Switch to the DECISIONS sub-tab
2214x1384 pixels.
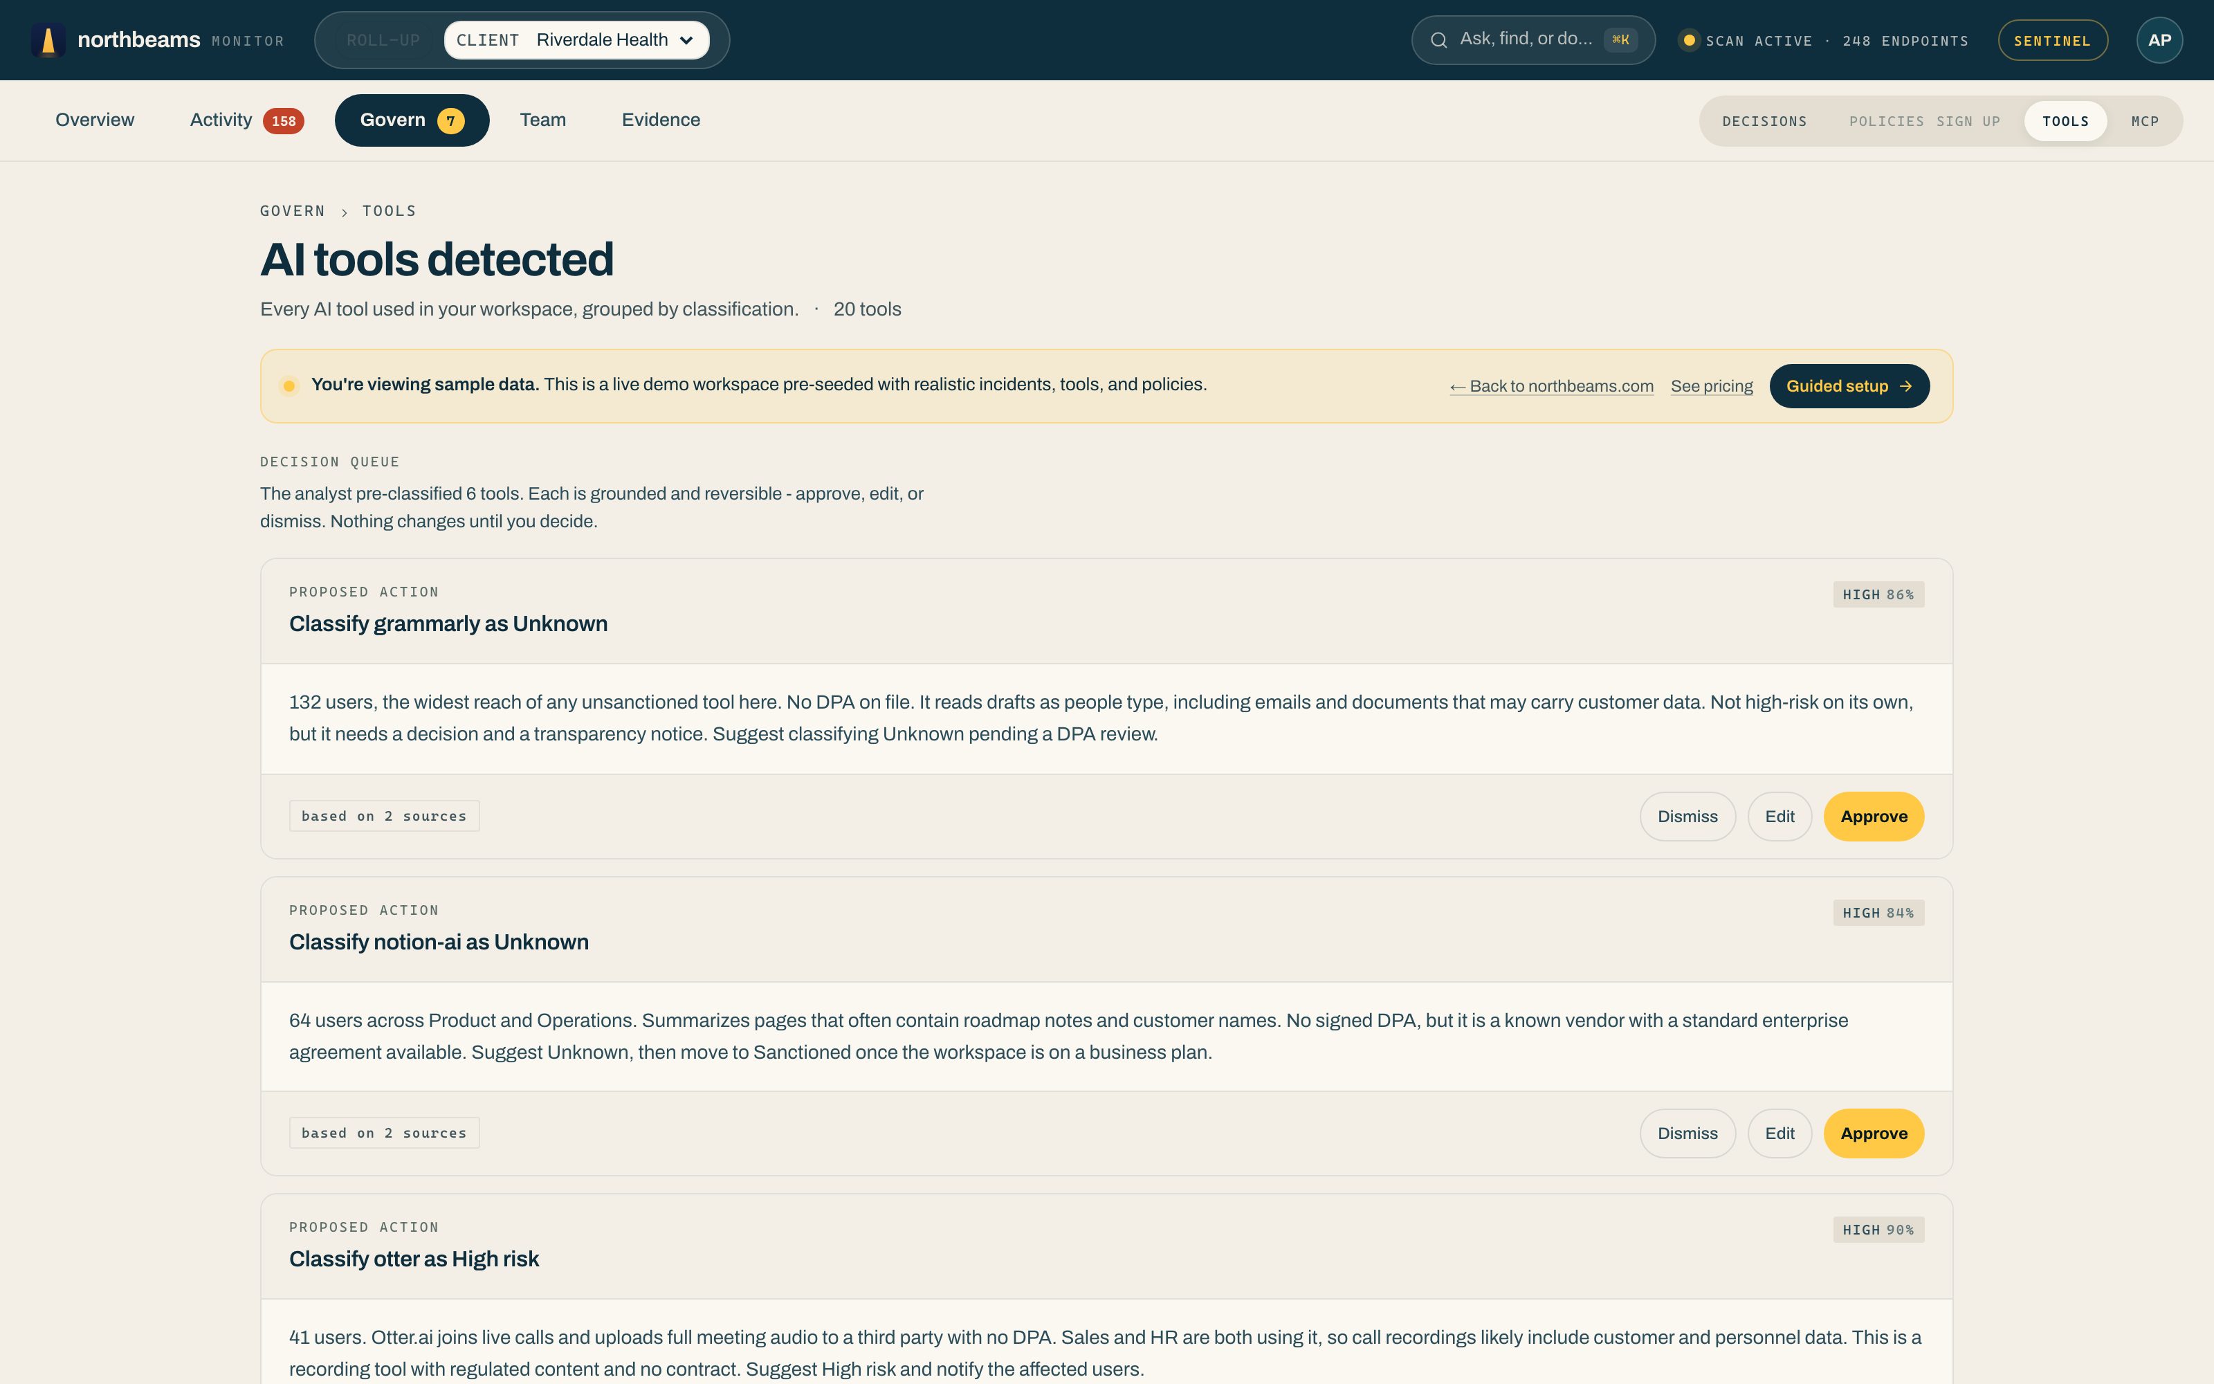[1764, 121]
